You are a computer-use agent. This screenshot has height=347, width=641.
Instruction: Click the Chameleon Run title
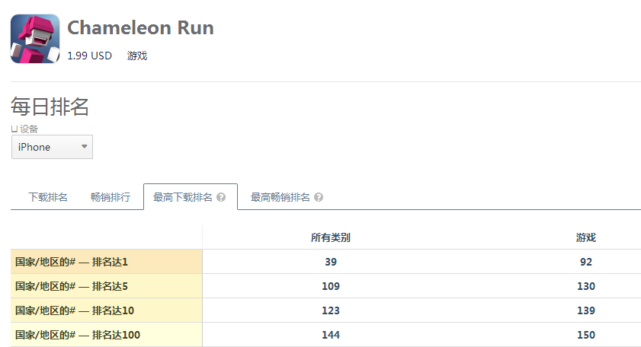pos(141,27)
